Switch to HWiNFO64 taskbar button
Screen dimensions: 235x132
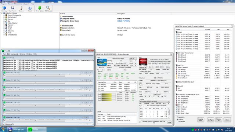click(x=17, y=129)
